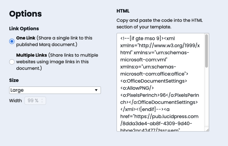Select the Multiple Links radio button
Viewport: 228px width, 146px height.
tap(12, 62)
